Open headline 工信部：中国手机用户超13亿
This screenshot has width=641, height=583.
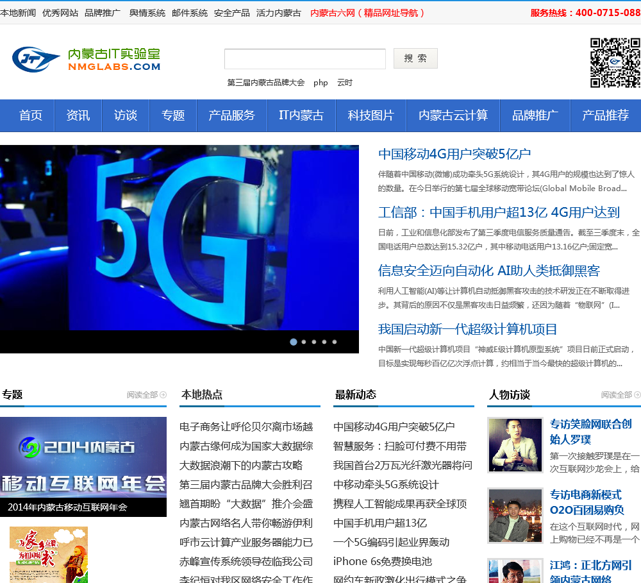(x=499, y=213)
